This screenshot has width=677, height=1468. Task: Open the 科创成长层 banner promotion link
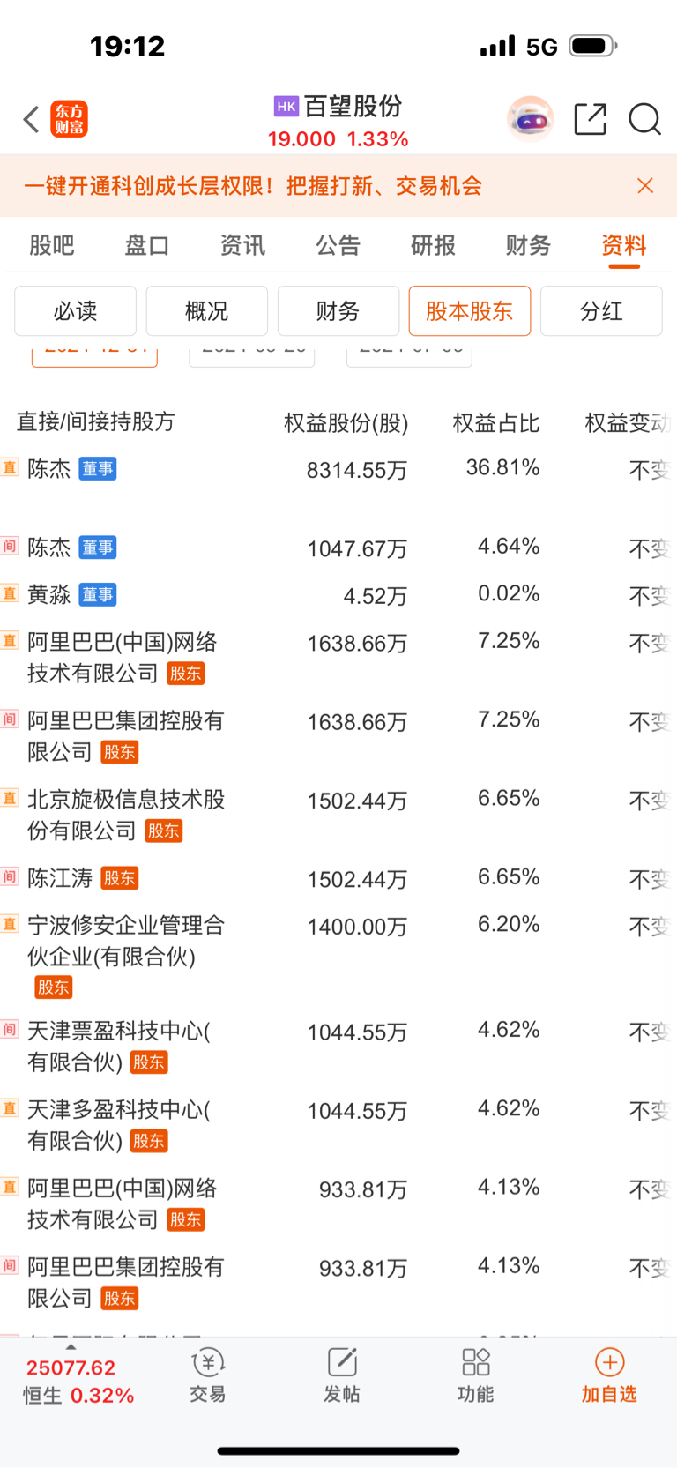coord(253,186)
